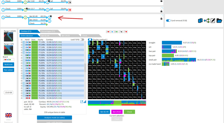This screenshot has height=123, width=224.
Task: Click Analysis mode (no edits) button
Action: click(x=54, y=118)
